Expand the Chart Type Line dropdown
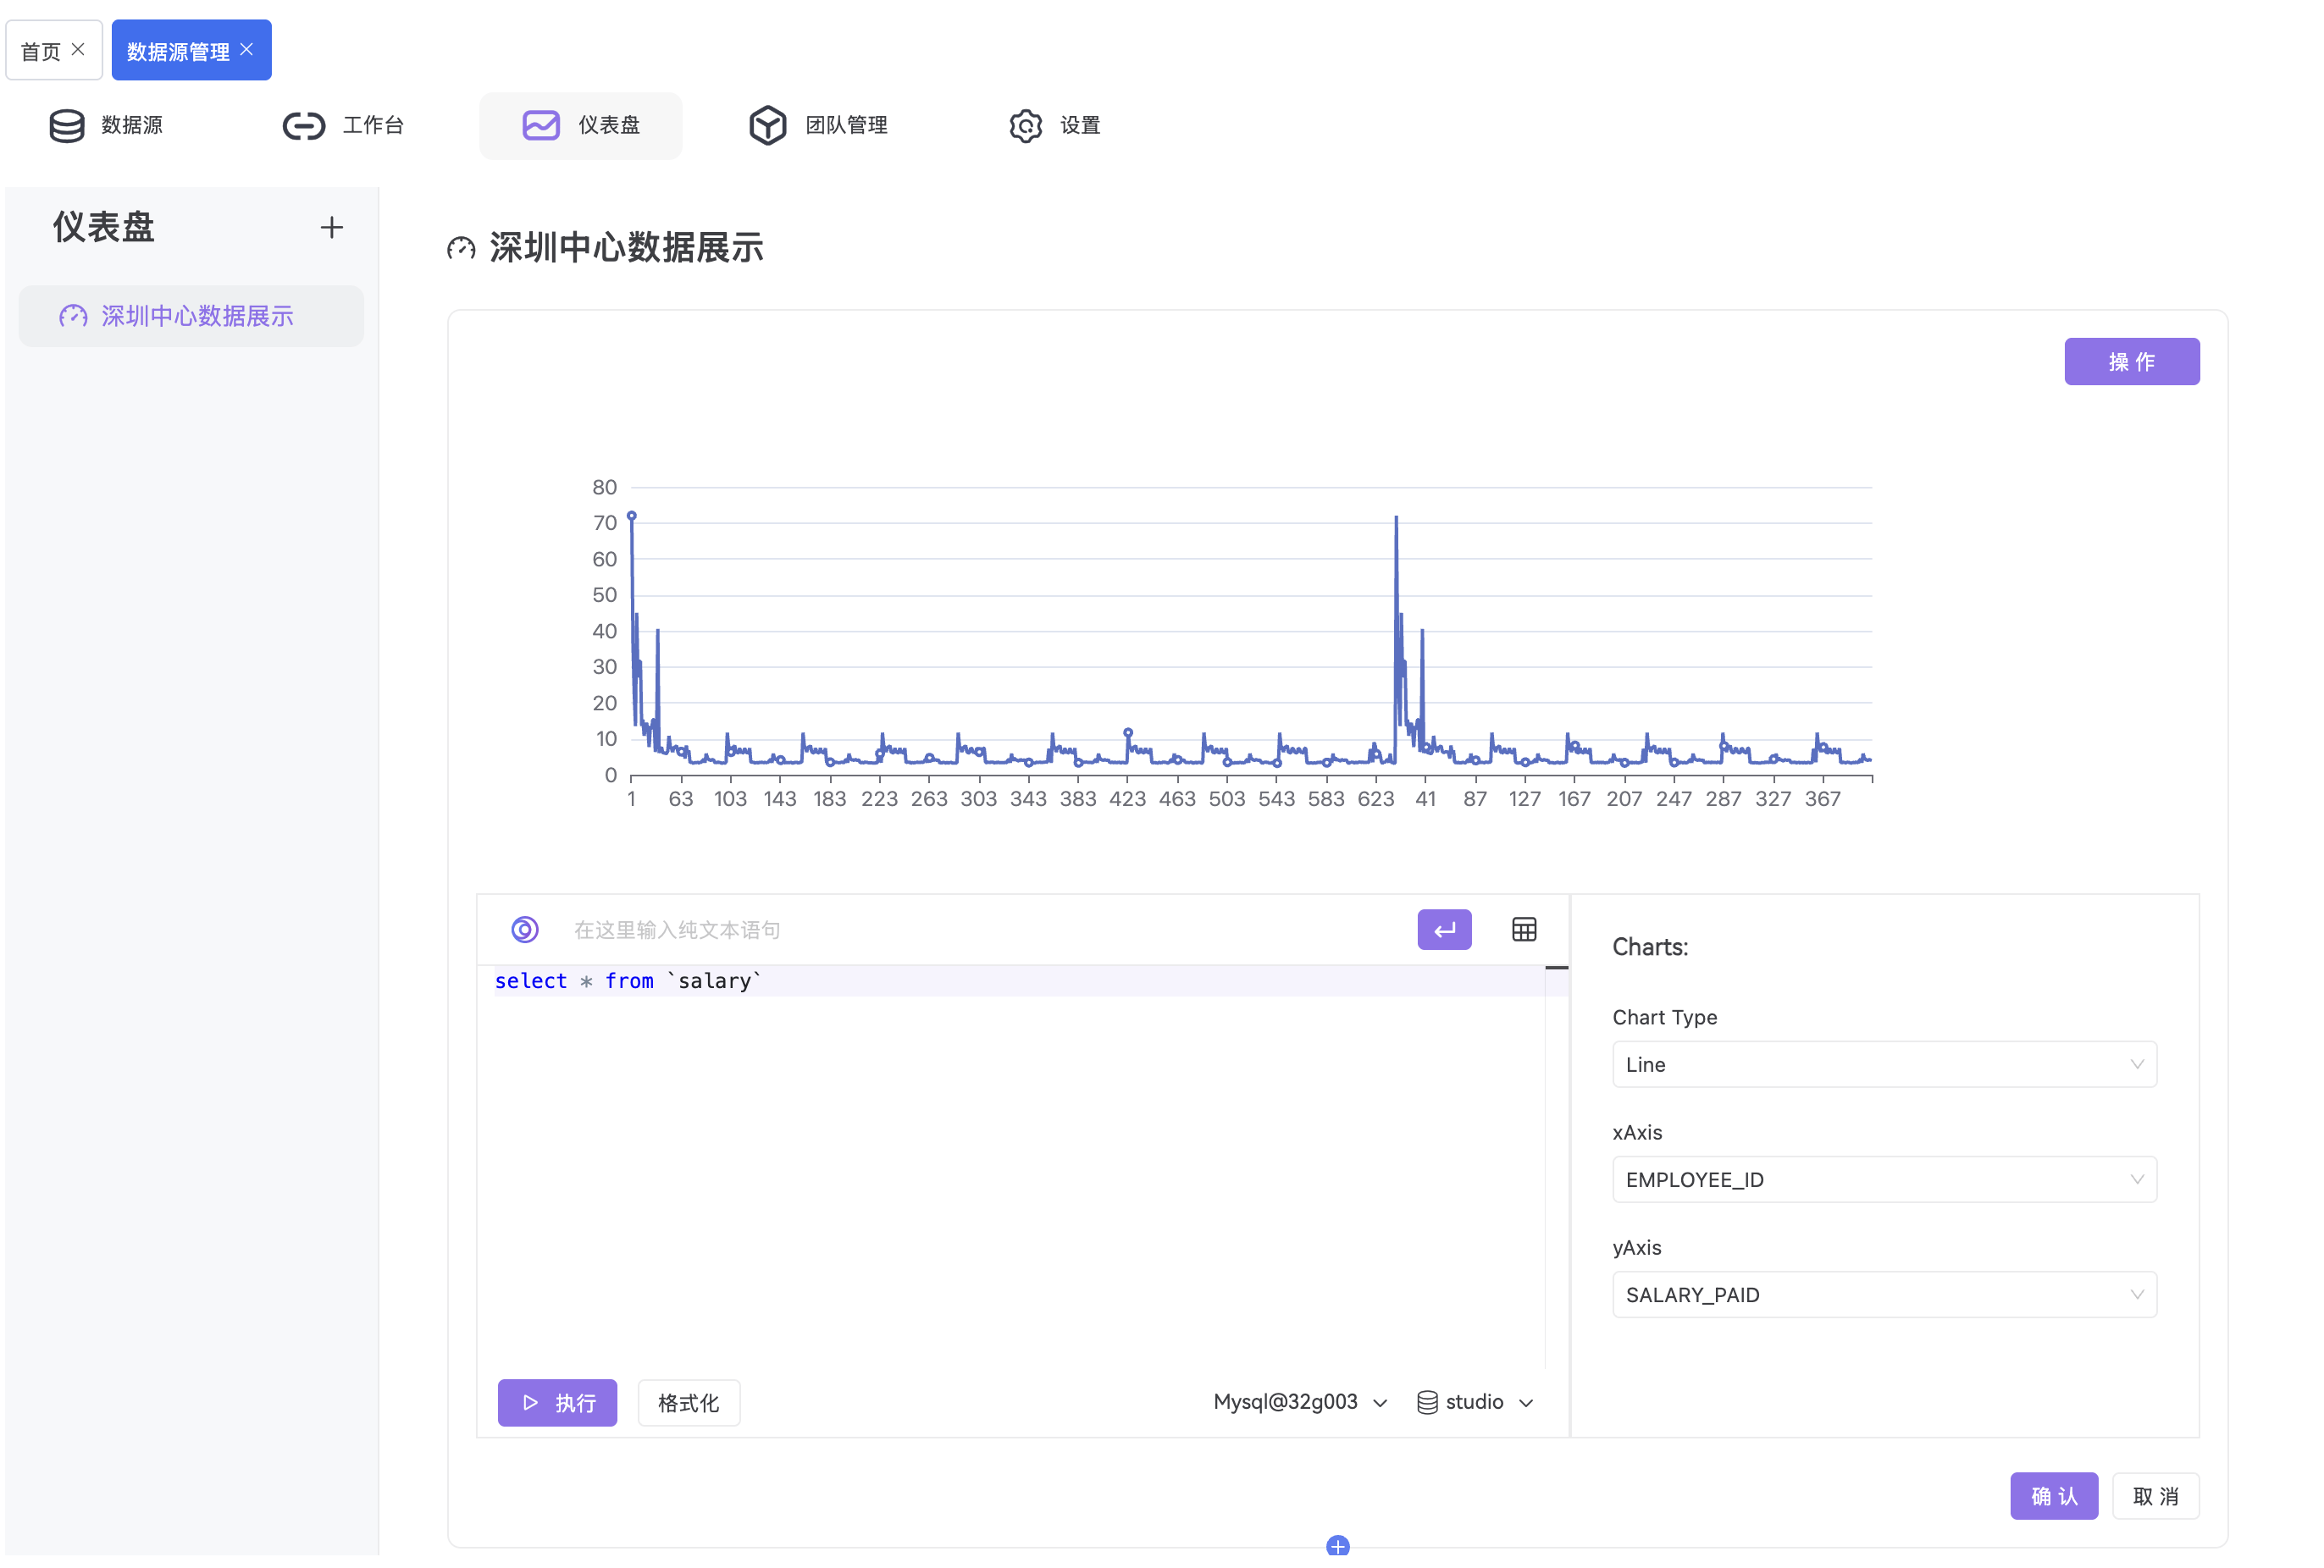 coord(1883,1064)
